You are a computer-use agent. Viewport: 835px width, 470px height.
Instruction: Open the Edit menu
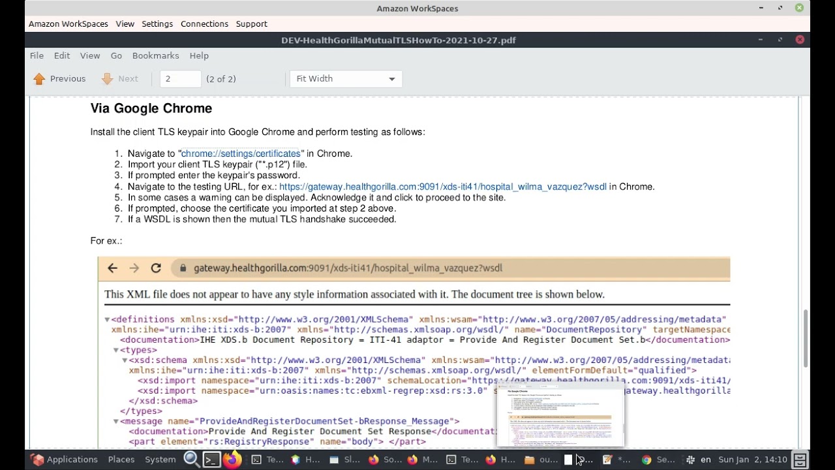pos(62,56)
